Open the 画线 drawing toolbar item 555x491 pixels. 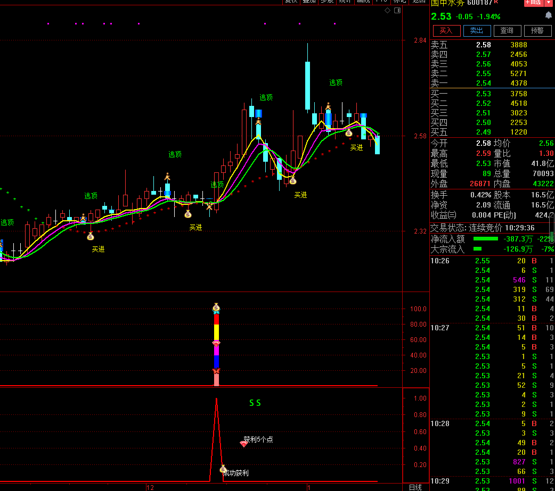[x=363, y=2]
